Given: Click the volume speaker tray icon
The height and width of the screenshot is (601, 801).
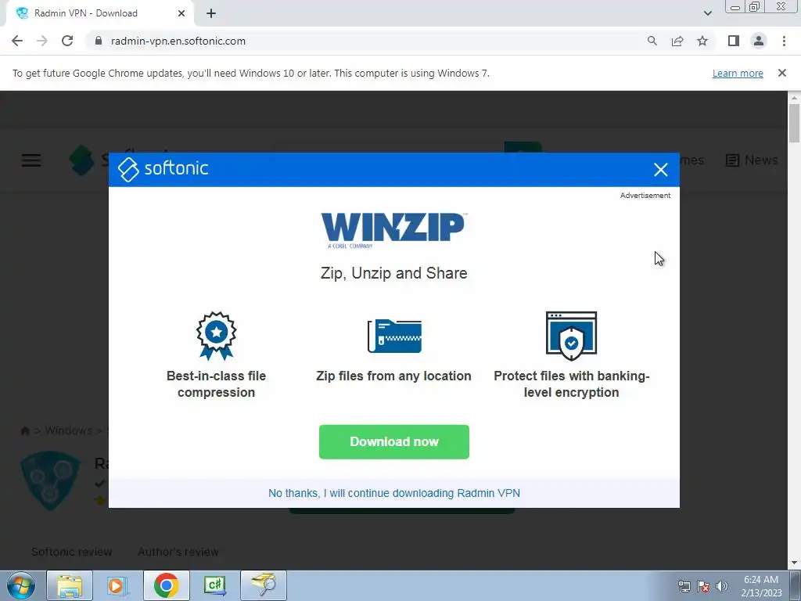Looking at the screenshot, I should pyautogui.click(x=722, y=586).
